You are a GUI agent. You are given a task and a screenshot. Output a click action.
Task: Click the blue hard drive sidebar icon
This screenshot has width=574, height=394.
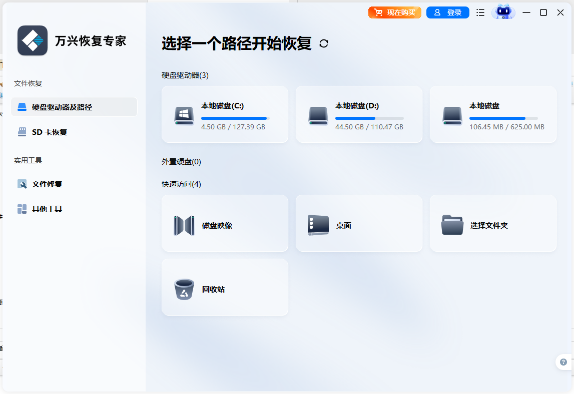pyautogui.click(x=22, y=107)
